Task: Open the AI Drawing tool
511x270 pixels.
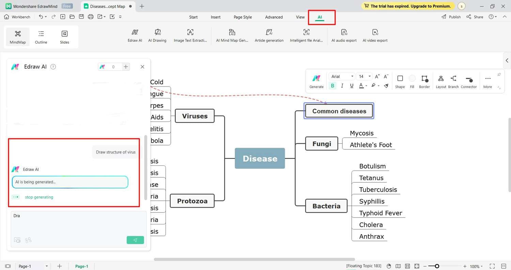Action: (157, 36)
